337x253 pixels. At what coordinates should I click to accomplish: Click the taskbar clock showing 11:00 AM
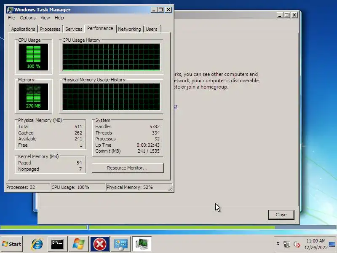[316, 244]
